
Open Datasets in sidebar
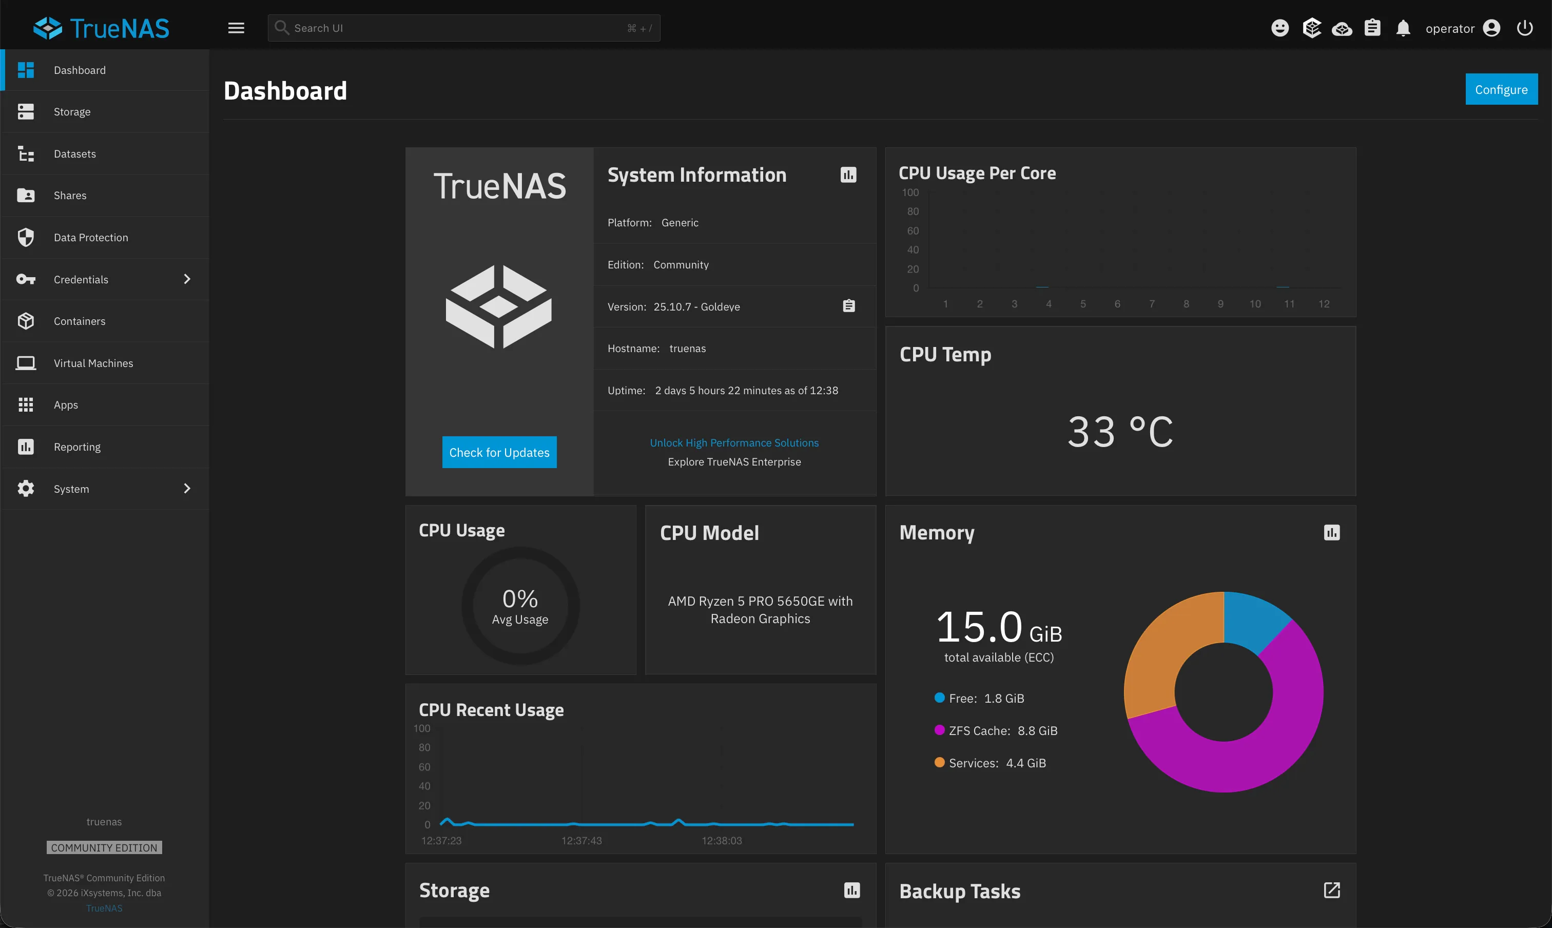pyautogui.click(x=104, y=154)
